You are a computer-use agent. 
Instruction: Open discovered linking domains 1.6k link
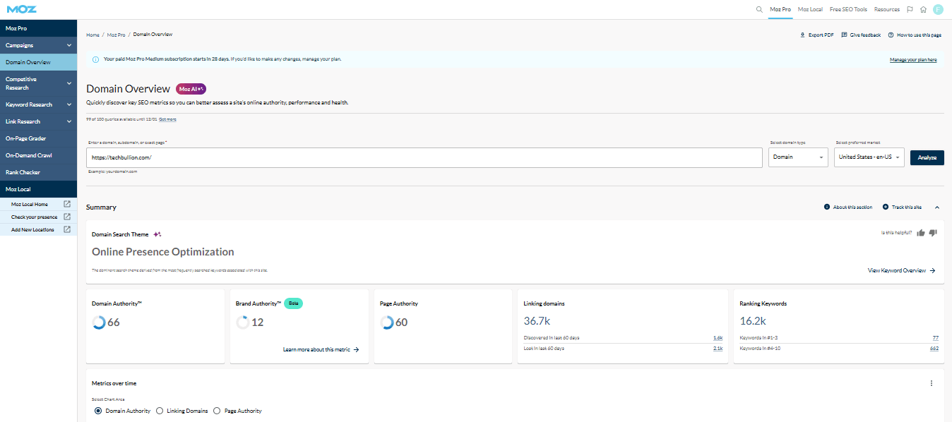[x=718, y=338]
